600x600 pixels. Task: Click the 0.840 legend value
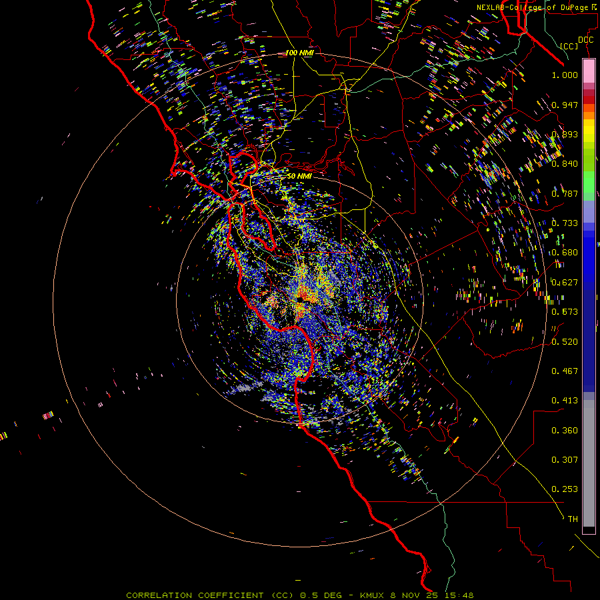565,164
